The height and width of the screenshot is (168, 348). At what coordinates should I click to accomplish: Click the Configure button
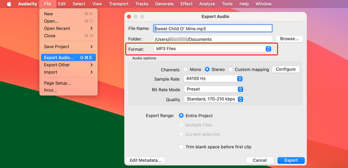click(286, 69)
